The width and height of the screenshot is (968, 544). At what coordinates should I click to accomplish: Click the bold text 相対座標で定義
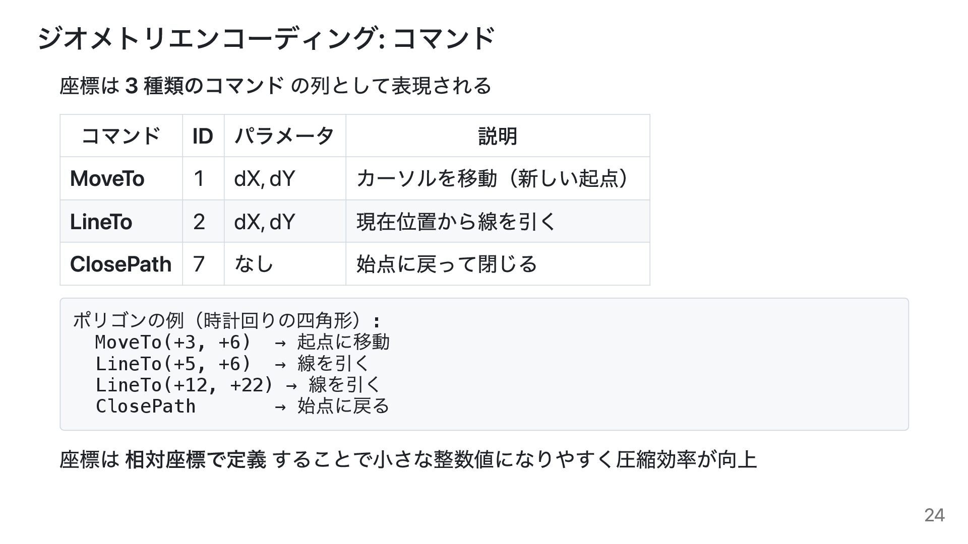pyautogui.click(x=196, y=459)
